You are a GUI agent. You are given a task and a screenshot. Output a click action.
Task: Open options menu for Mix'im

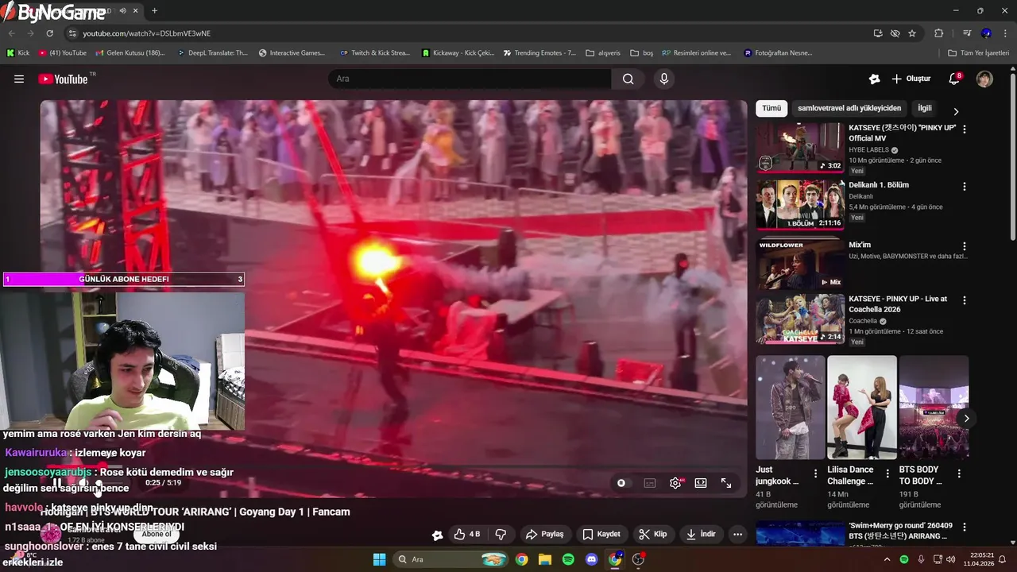pyautogui.click(x=965, y=247)
